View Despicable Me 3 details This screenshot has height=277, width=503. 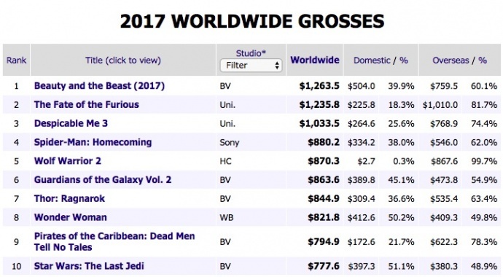coord(71,123)
